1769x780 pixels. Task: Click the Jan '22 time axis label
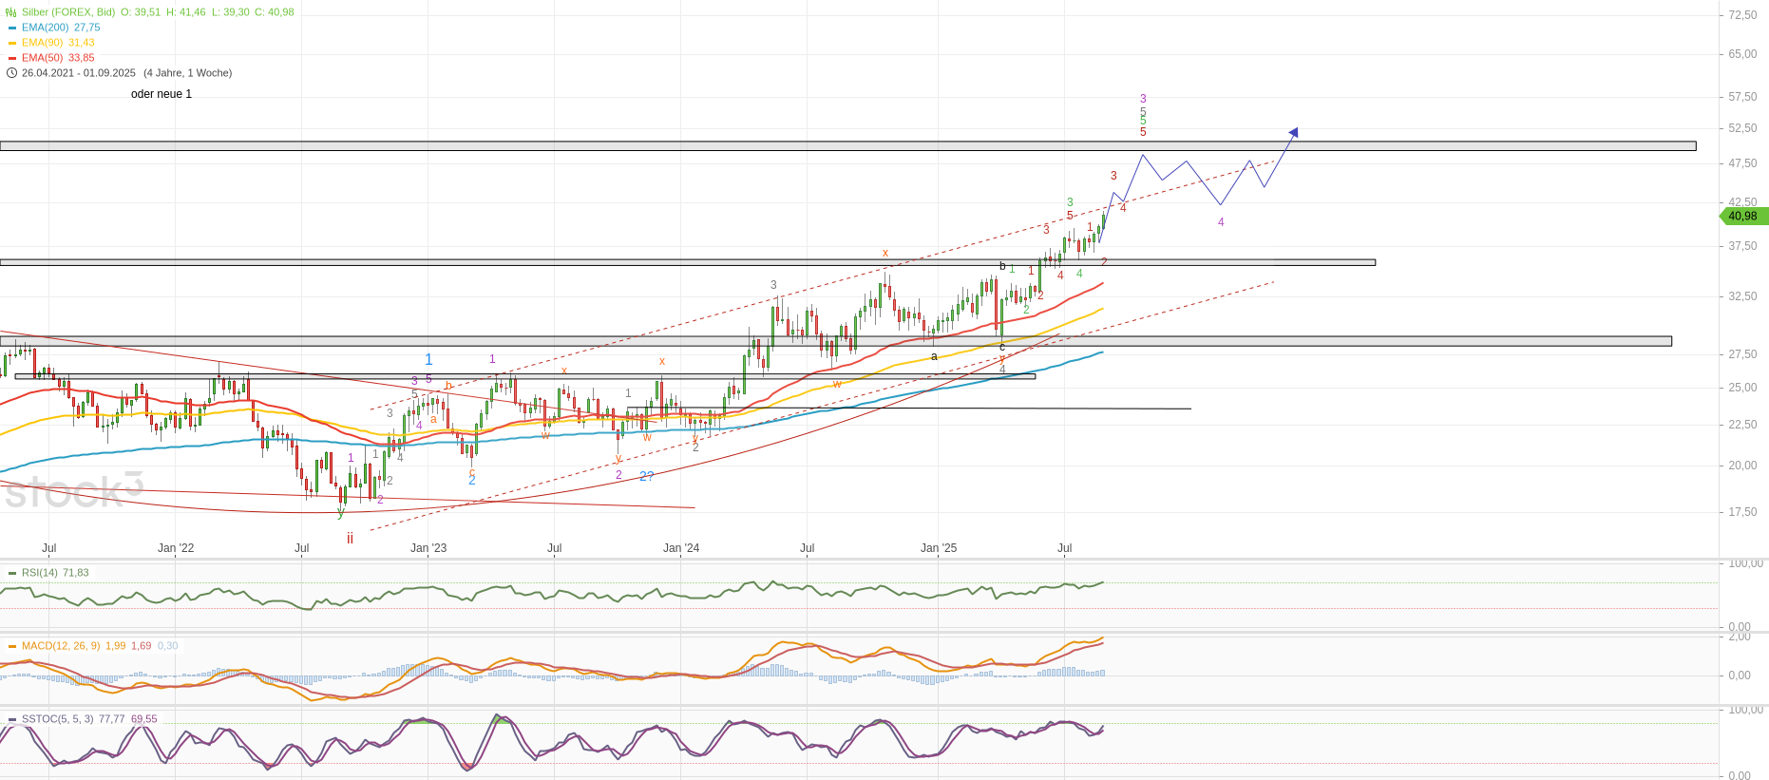(176, 548)
